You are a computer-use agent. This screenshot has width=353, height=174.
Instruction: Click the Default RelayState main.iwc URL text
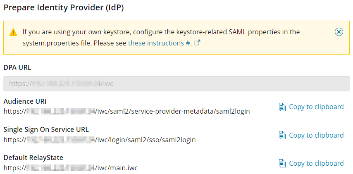[x=70, y=168]
